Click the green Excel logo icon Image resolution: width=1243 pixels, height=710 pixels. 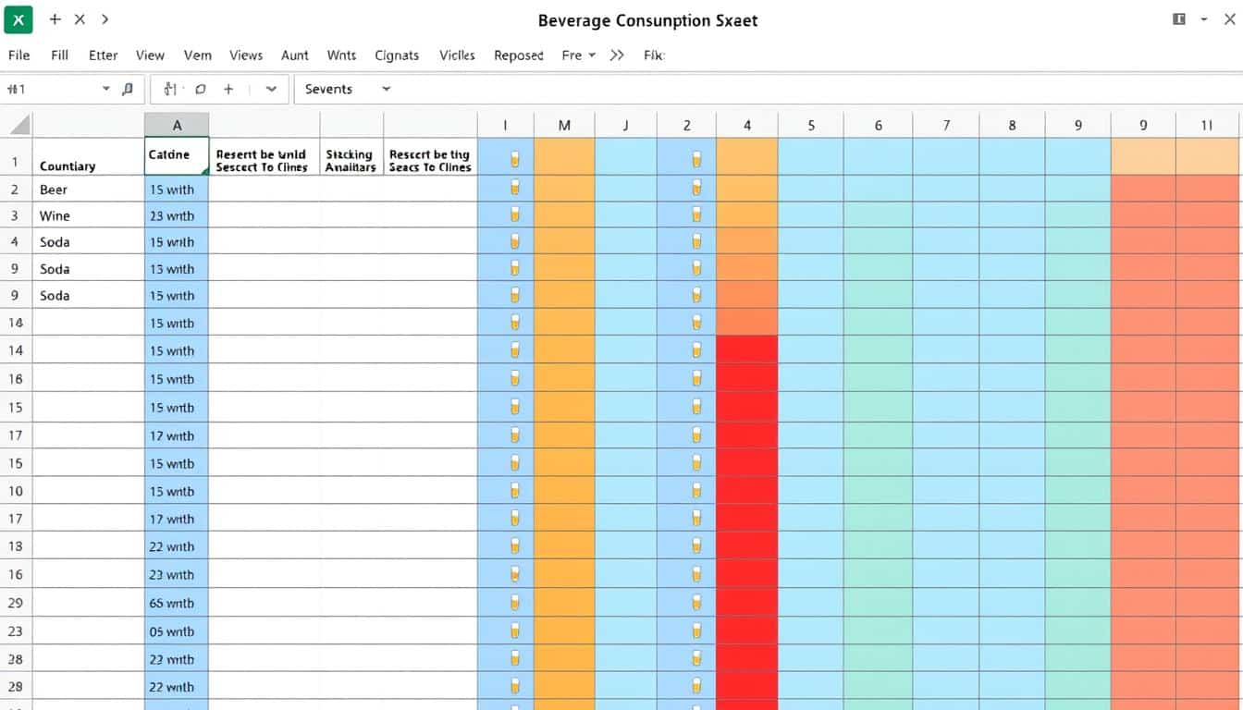[x=18, y=19]
